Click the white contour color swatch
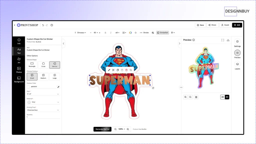Screen dimensions: 256x144 click(x=28, y=87)
